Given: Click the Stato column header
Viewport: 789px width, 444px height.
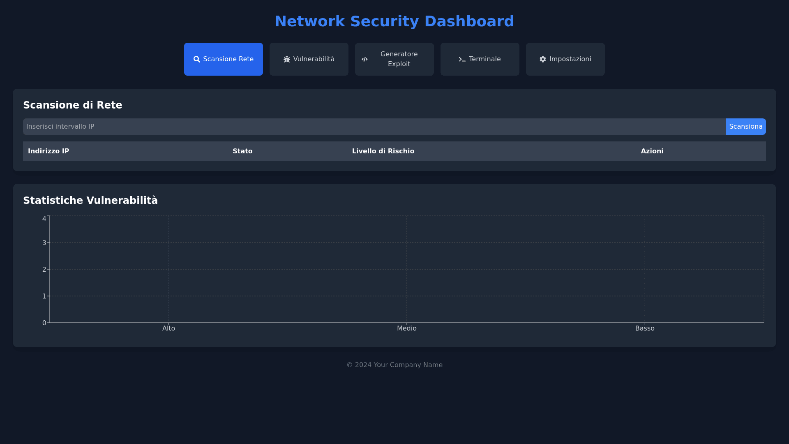Looking at the screenshot, I should [x=242, y=151].
